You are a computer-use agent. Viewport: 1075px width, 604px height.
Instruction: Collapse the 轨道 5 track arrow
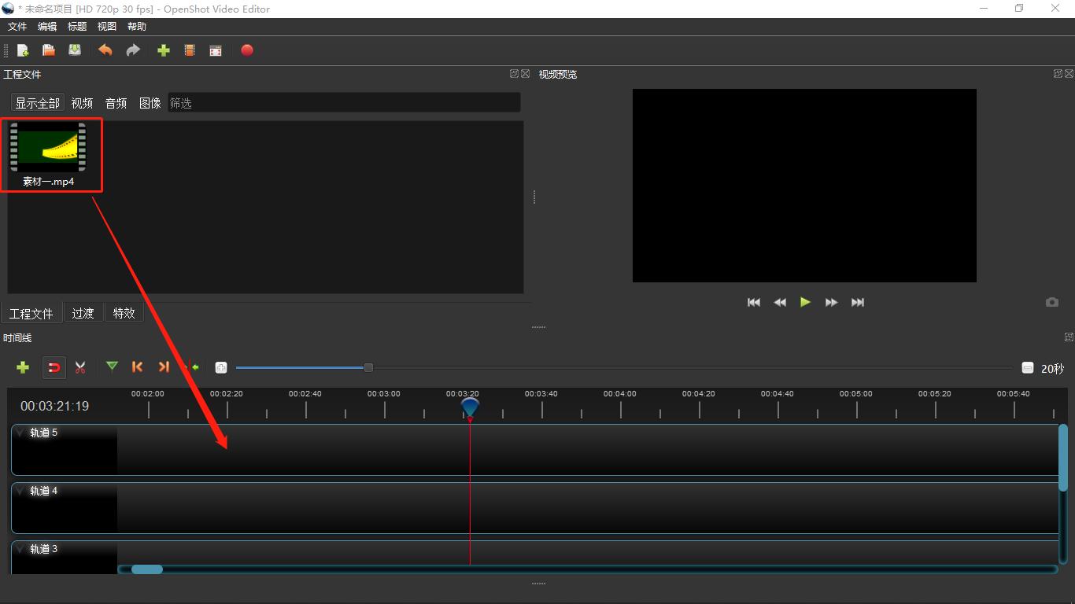[x=20, y=433]
